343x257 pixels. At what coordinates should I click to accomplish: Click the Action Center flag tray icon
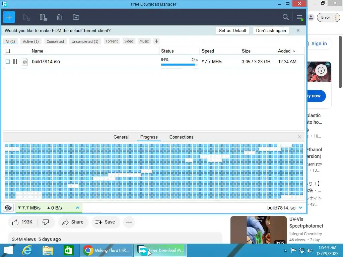coord(293,250)
